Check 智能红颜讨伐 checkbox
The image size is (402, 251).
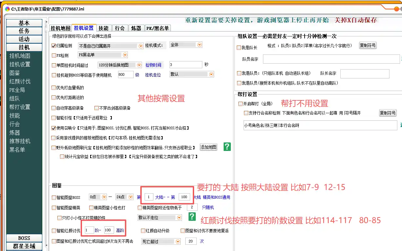click(x=54, y=231)
